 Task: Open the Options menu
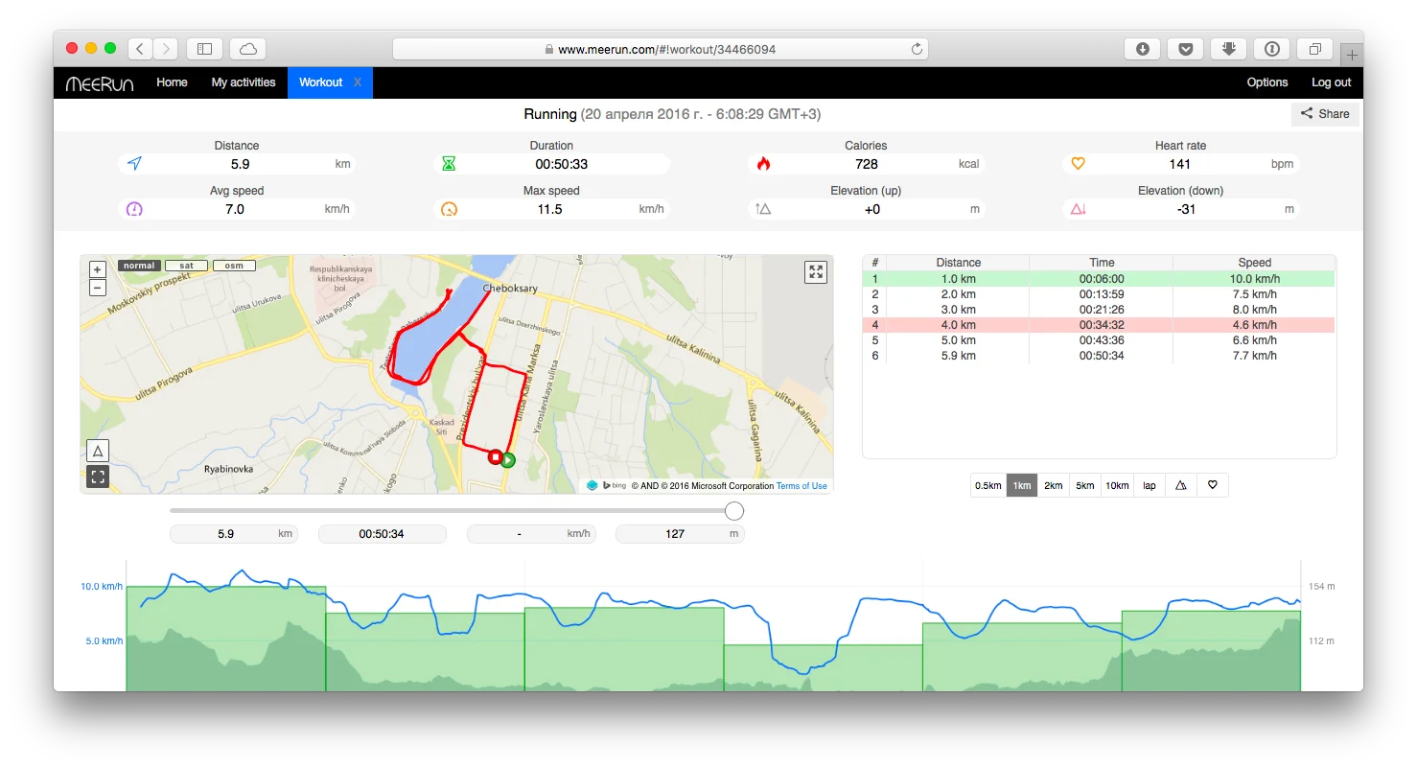[x=1267, y=82]
